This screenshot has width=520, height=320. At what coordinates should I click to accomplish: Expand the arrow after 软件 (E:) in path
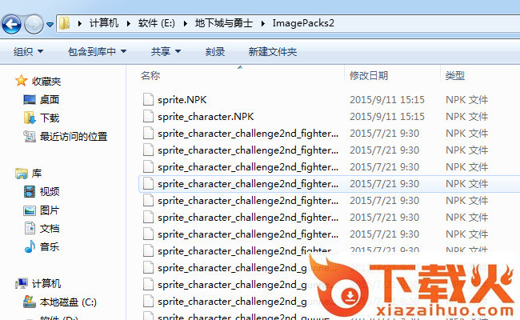185,23
